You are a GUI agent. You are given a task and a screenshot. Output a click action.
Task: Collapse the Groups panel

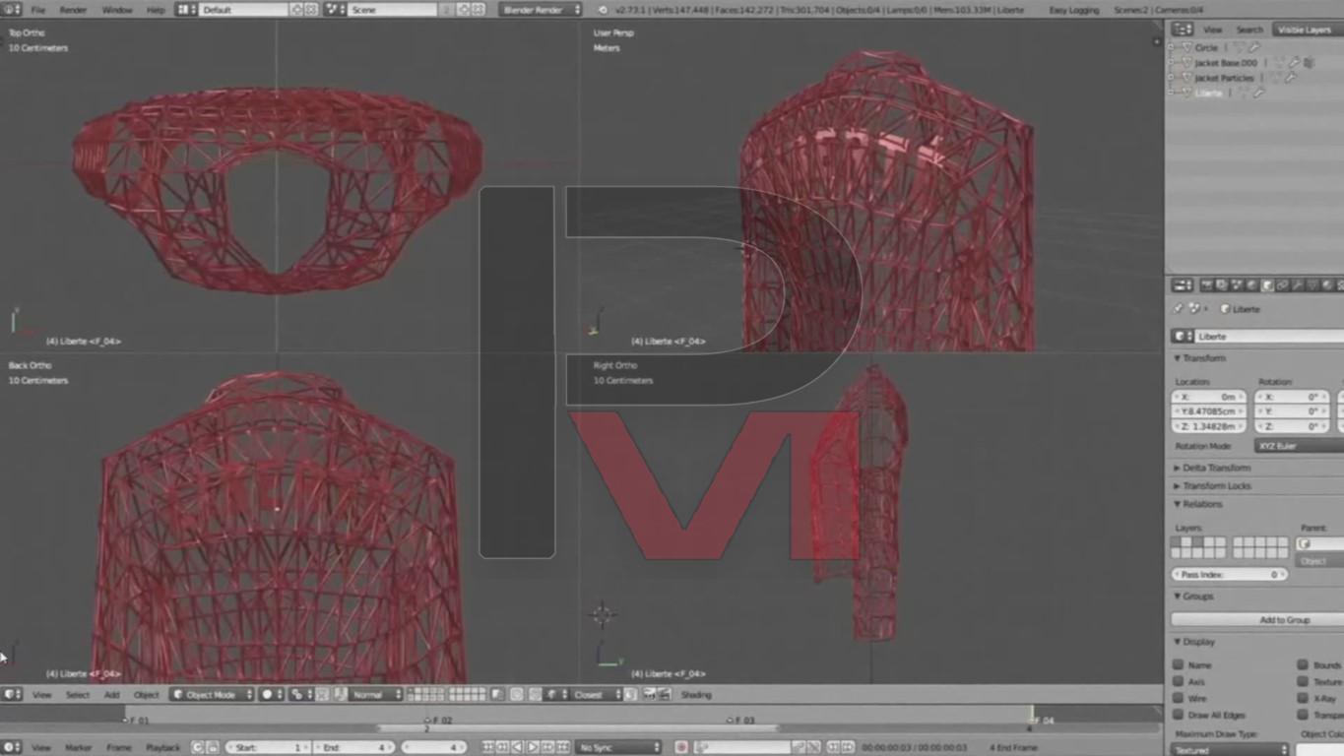click(1194, 597)
